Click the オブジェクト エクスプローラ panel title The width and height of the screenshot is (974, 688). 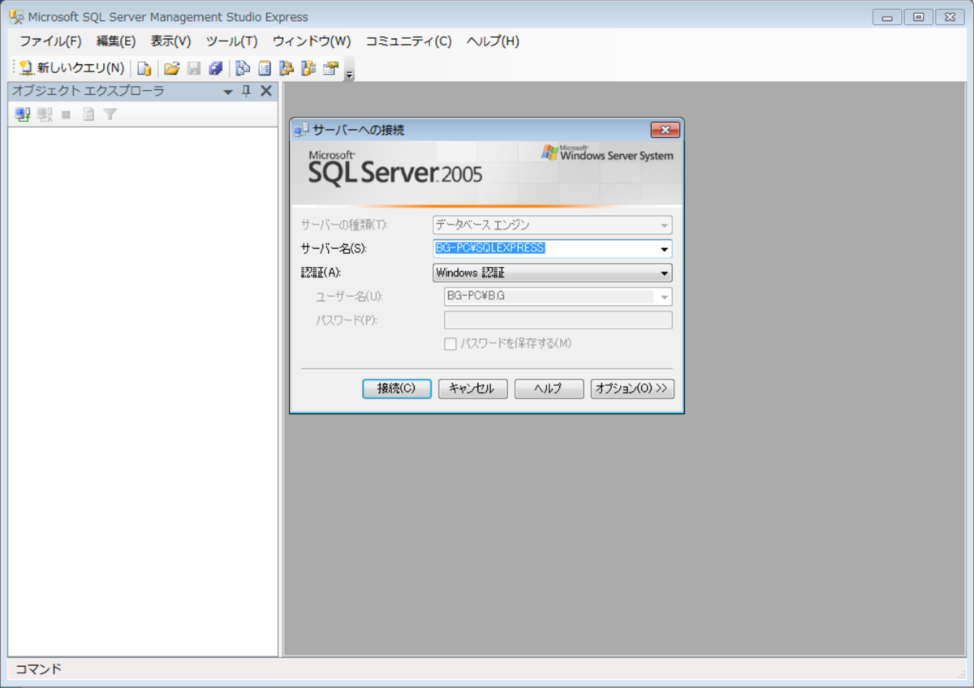[88, 91]
